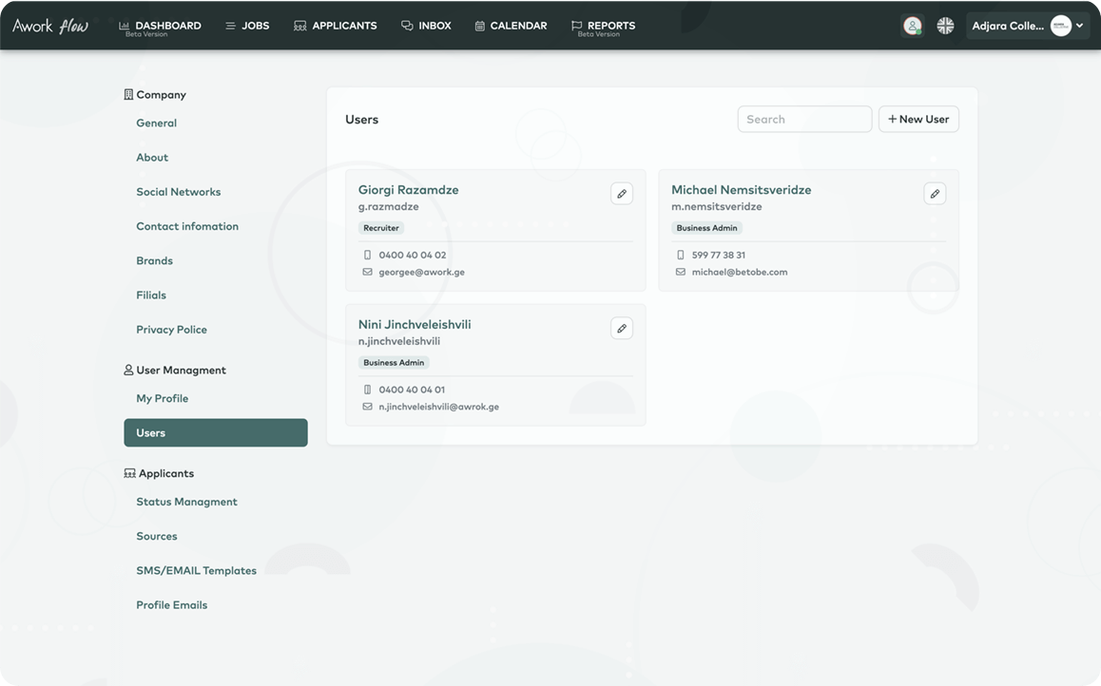Screen dimensions: 1101x686
Task: Click edit pencil icon for Michael Nemsitsveridze
Action: click(x=935, y=194)
